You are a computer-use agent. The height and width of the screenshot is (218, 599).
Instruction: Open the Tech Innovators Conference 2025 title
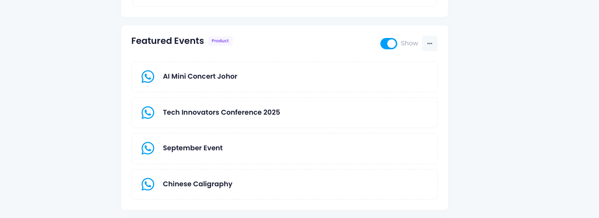coord(221,112)
